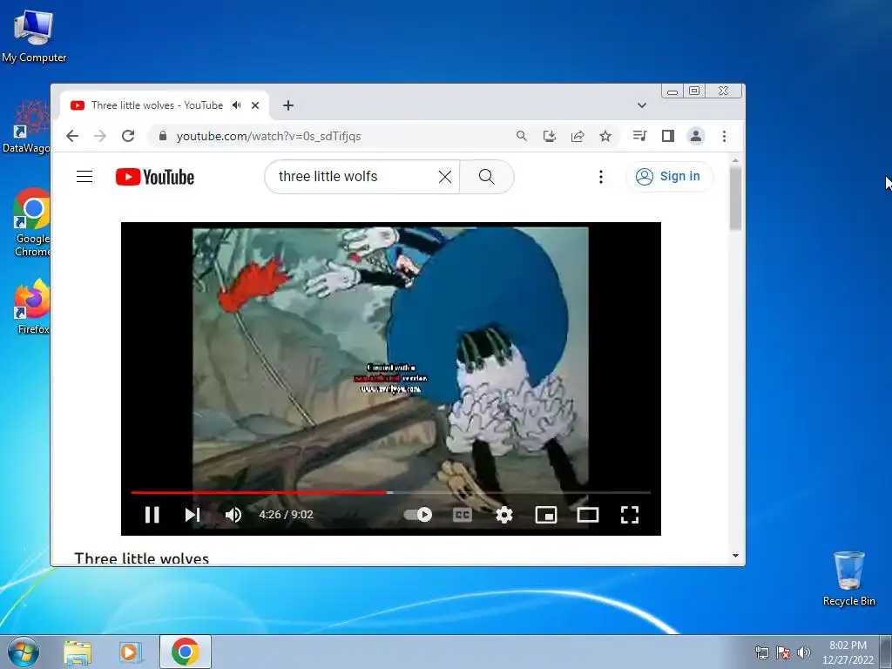Go to the YouTube home logo

point(155,177)
